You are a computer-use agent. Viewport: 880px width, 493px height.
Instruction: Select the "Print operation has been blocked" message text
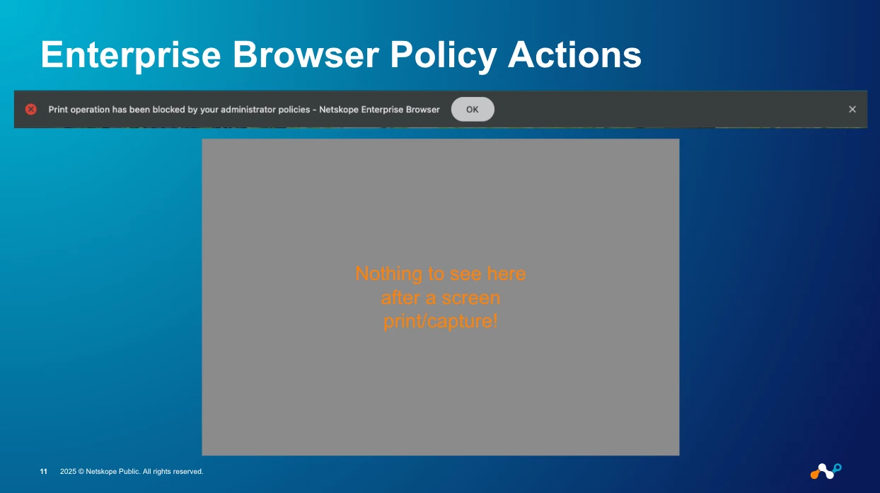(x=244, y=110)
